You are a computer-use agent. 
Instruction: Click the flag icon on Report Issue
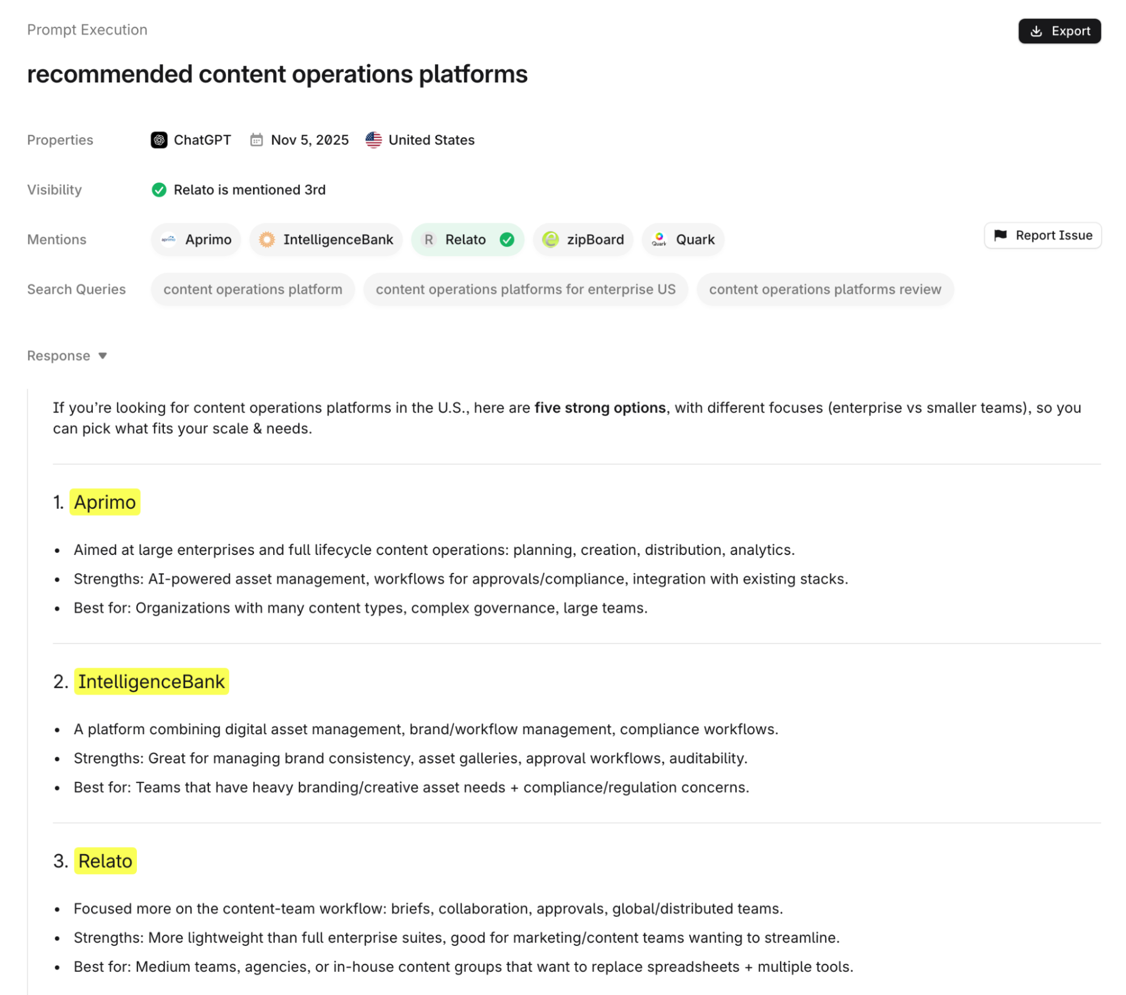tap(1001, 236)
